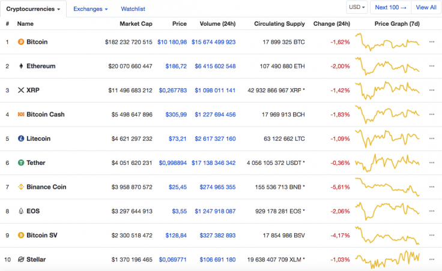Click Binance Coin change -5,61%
This screenshot has height=271, width=442.
click(x=341, y=187)
